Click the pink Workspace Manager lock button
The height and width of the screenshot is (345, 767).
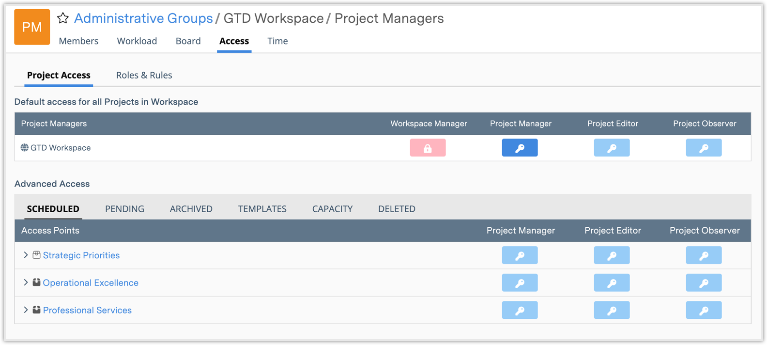[x=428, y=148]
